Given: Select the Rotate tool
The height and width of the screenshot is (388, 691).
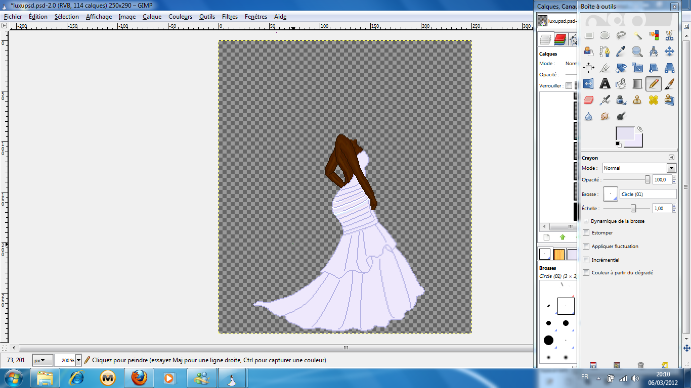Looking at the screenshot, I should click(x=621, y=68).
